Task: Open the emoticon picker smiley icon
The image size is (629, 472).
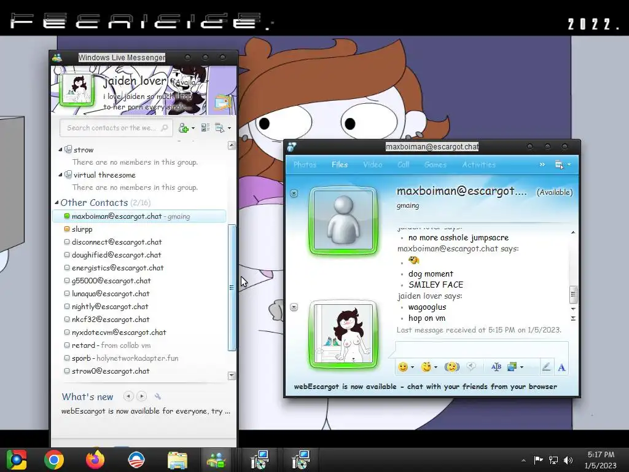Action: [403, 366]
